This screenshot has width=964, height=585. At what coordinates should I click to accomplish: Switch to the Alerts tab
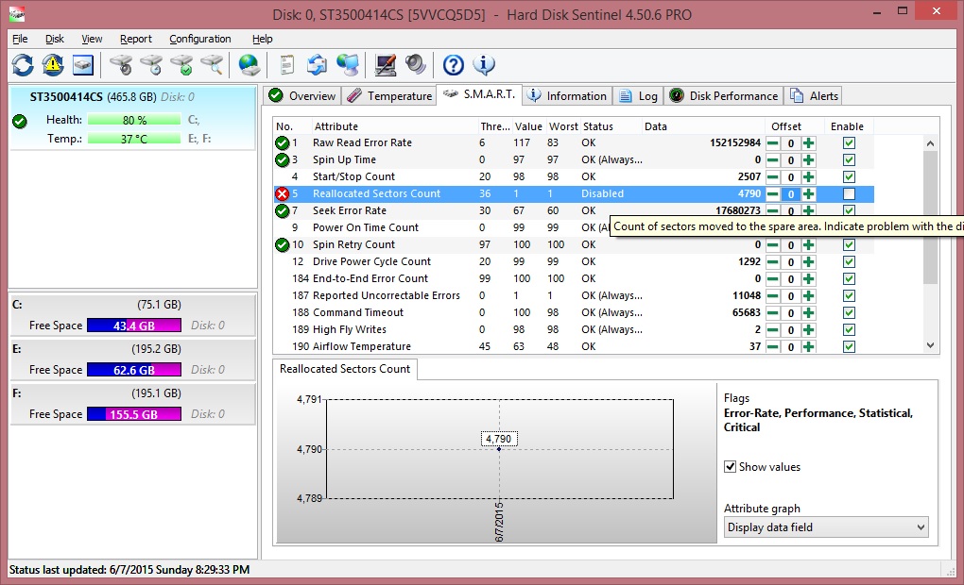pyautogui.click(x=814, y=95)
